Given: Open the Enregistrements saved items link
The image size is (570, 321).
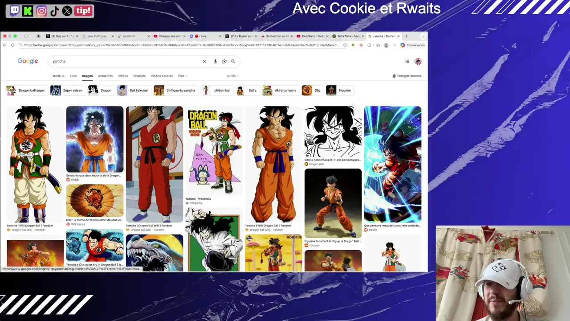Looking at the screenshot, I should pyautogui.click(x=407, y=76).
